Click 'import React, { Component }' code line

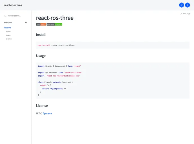click(59, 66)
